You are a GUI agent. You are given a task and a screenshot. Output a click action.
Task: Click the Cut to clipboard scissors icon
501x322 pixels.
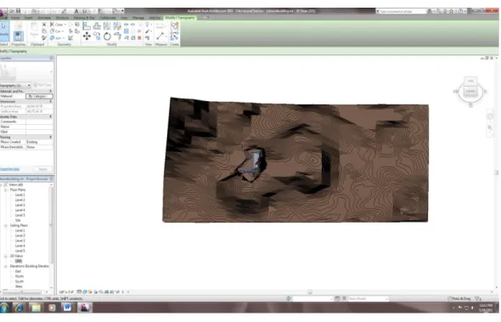(44, 25)
